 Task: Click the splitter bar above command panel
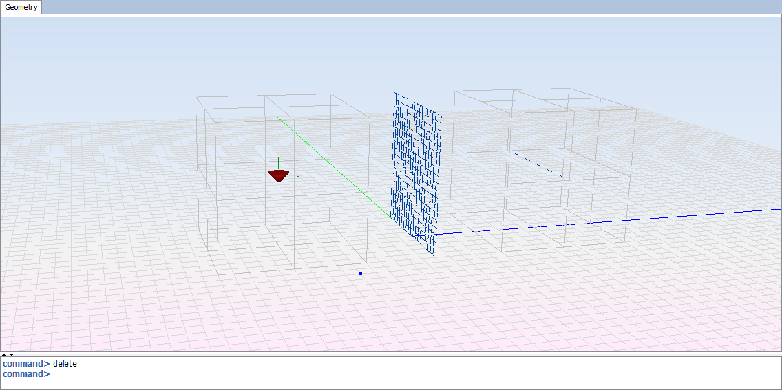pyautogui.click(x=391, y=354)
